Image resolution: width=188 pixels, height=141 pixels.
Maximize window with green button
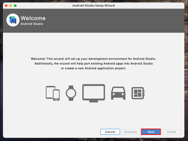coord(15,6)
